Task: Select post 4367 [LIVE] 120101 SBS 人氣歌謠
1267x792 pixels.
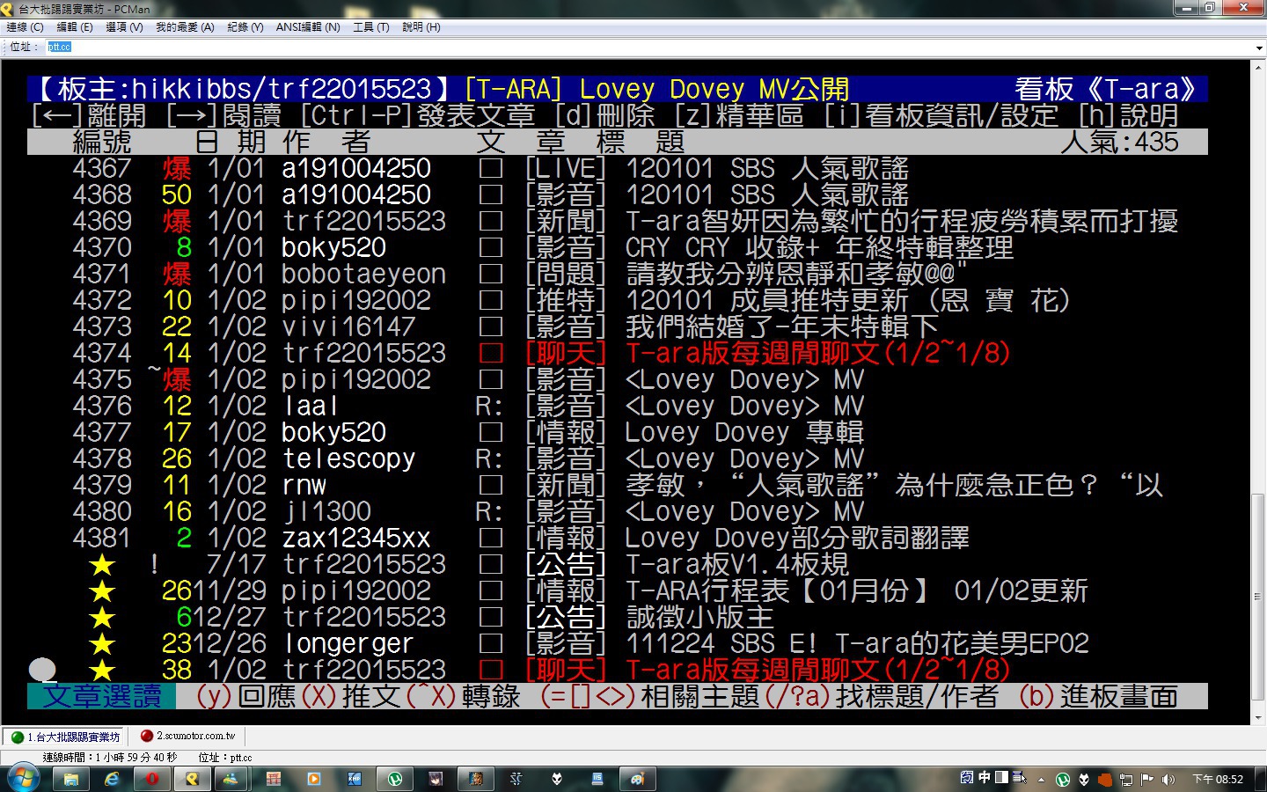Action: coord(617,168)
